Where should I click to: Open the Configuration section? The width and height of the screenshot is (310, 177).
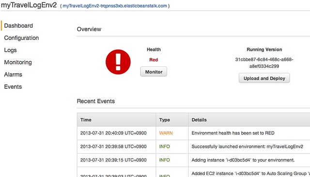point(21,38)
